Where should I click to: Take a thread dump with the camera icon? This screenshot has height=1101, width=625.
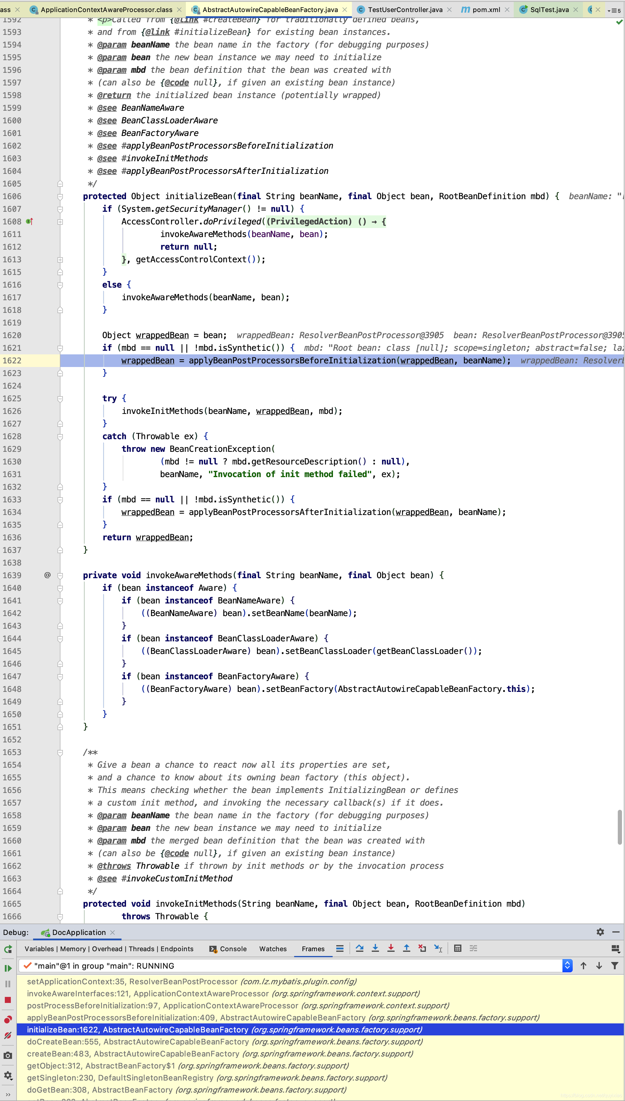pyautogui.click(x=8, y=1055)
